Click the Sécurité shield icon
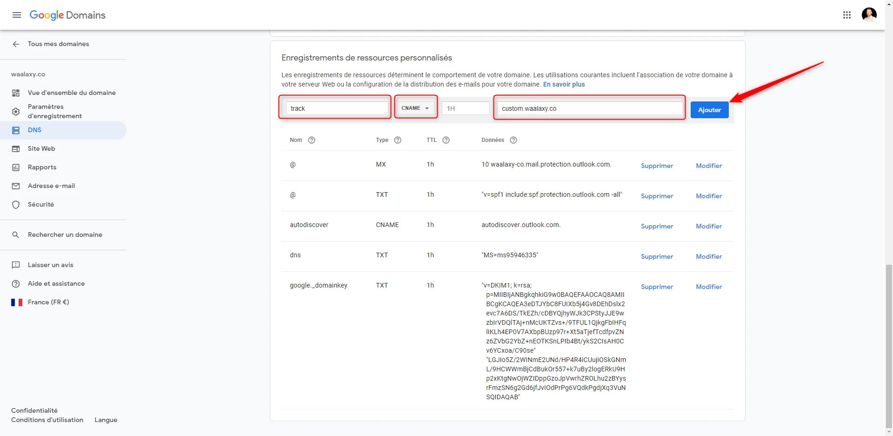This screenshot has width=893, height=436. [16, 205]
